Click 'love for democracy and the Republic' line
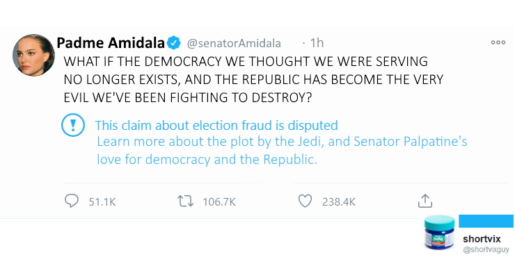 (207, 159)
